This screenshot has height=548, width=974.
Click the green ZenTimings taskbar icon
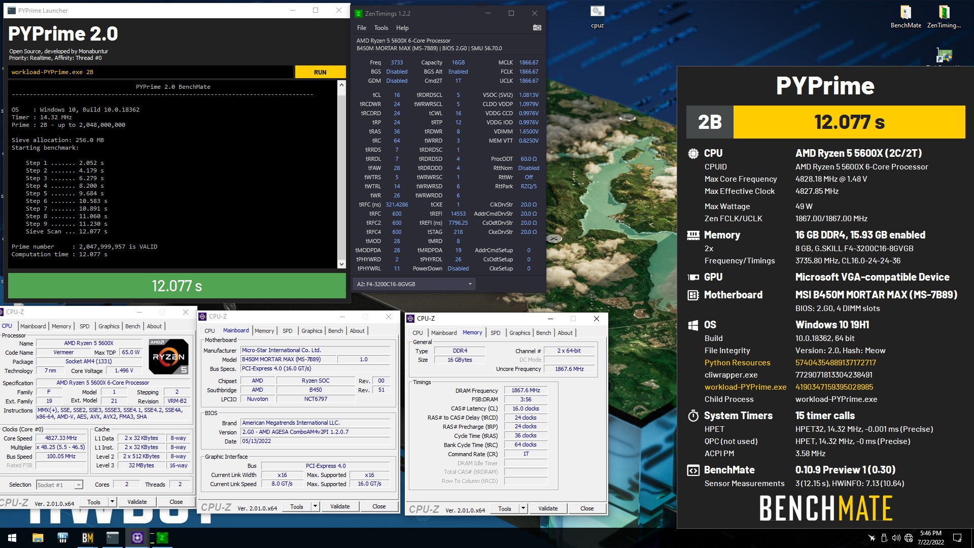(162, 538)
